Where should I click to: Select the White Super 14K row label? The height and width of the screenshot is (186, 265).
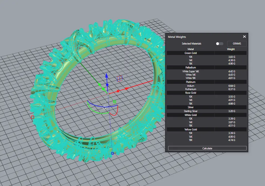pyautogui.click(x=191, y=71)
